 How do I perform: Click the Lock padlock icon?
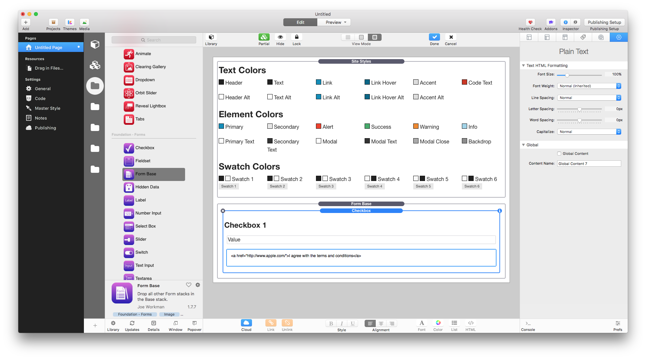pyautogui.click(x=296, y=37)
